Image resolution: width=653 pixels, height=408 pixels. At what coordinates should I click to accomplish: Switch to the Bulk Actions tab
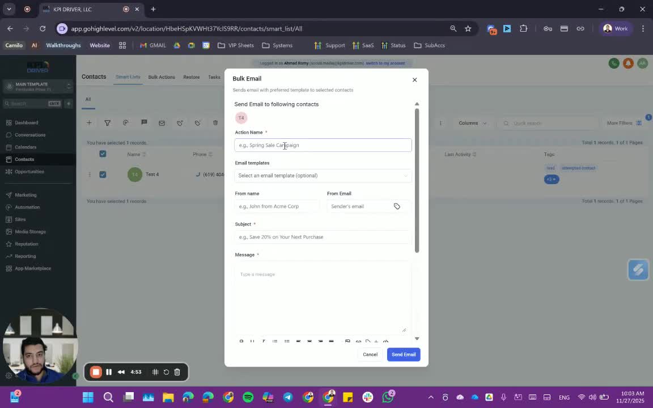tap(162, 77)
